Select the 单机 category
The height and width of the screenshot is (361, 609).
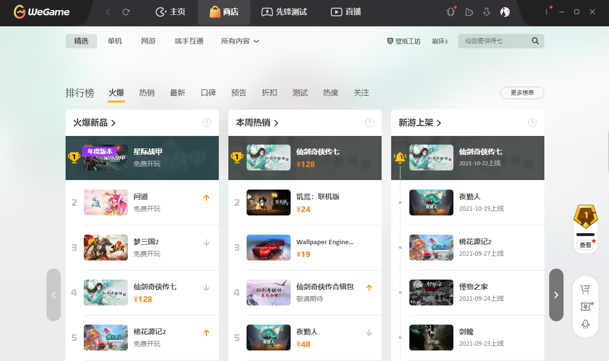pyautogui.click(x=115, y=41)
